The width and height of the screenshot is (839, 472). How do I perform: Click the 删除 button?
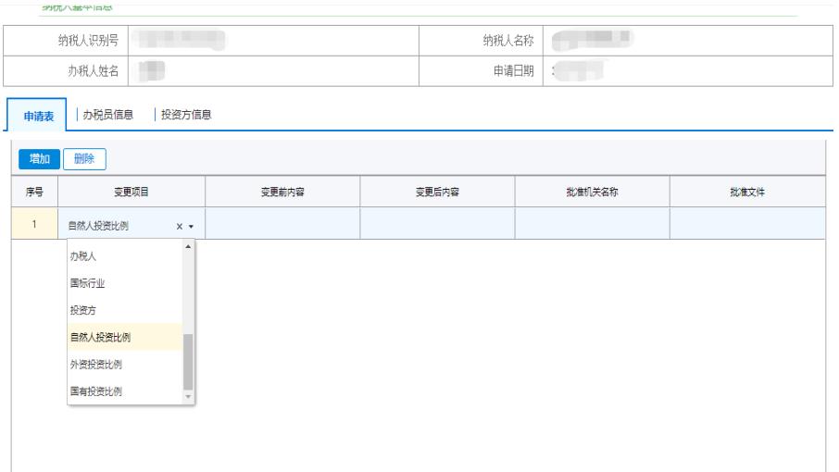(84, 158)
